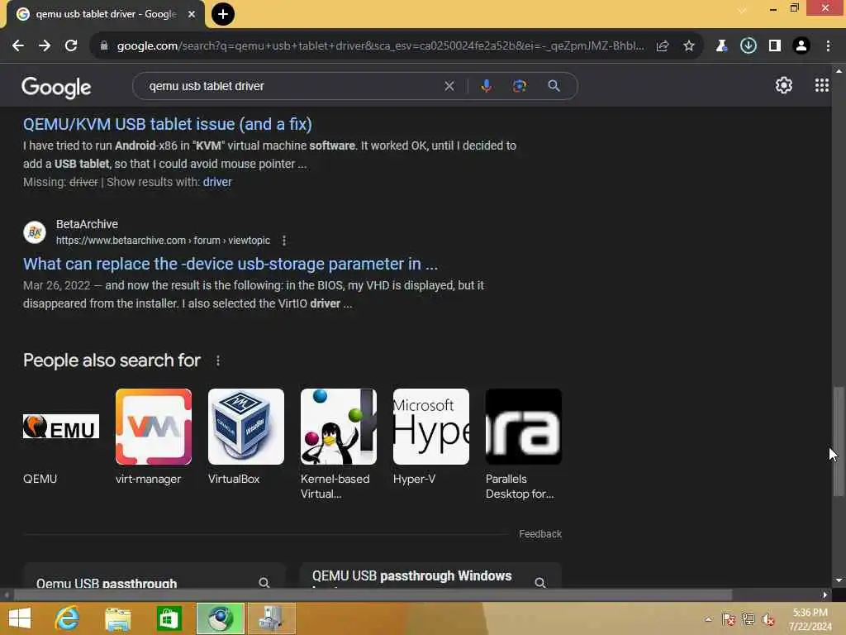The width and height of the screenshot is (846, 635).
Task: Click the Google search box text
Action: [206, 86]
